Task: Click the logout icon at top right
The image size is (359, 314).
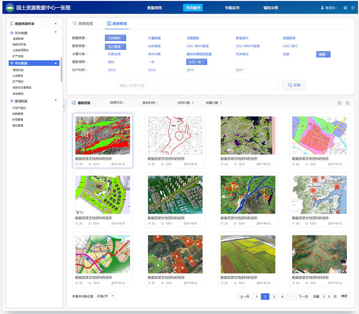Action: 353,8
